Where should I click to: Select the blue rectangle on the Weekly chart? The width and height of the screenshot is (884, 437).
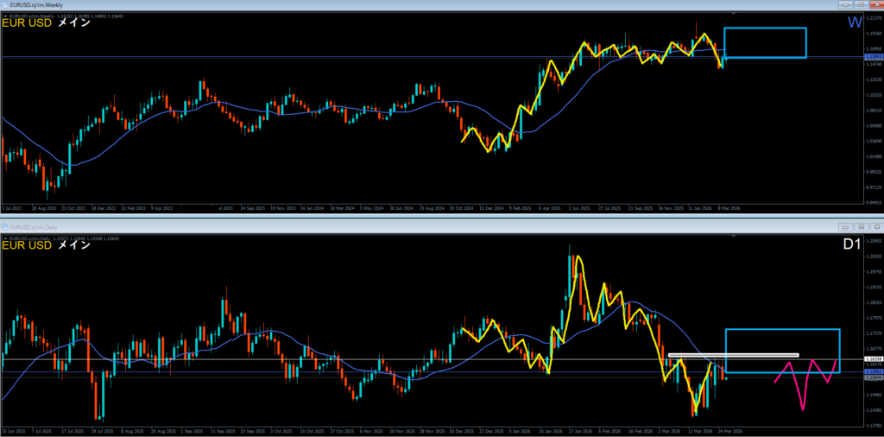click(765, 28)
